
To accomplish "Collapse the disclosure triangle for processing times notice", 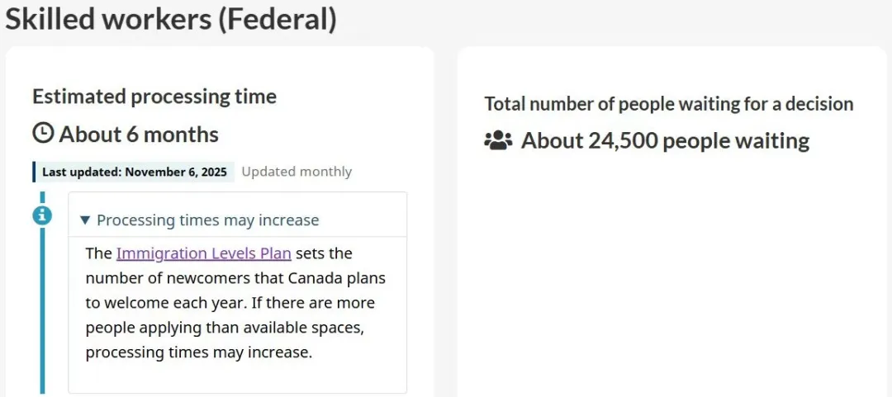I will [85, 220].
